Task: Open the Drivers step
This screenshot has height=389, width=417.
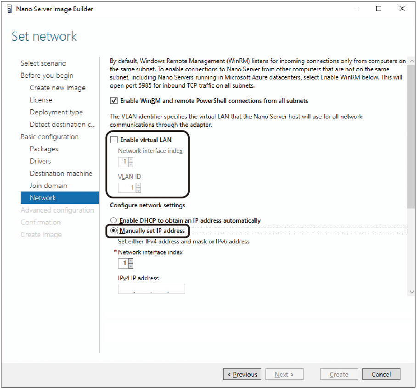Action: [40, 161]
